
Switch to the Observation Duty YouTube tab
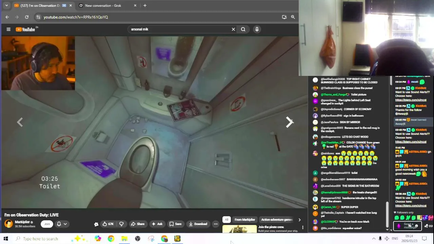coord(40,5)
